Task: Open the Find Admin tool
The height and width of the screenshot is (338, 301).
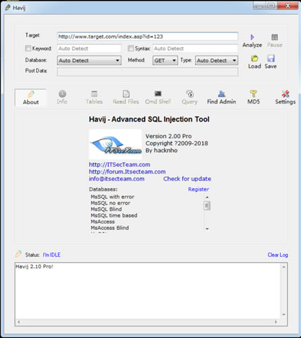Action: click(221, 97)
